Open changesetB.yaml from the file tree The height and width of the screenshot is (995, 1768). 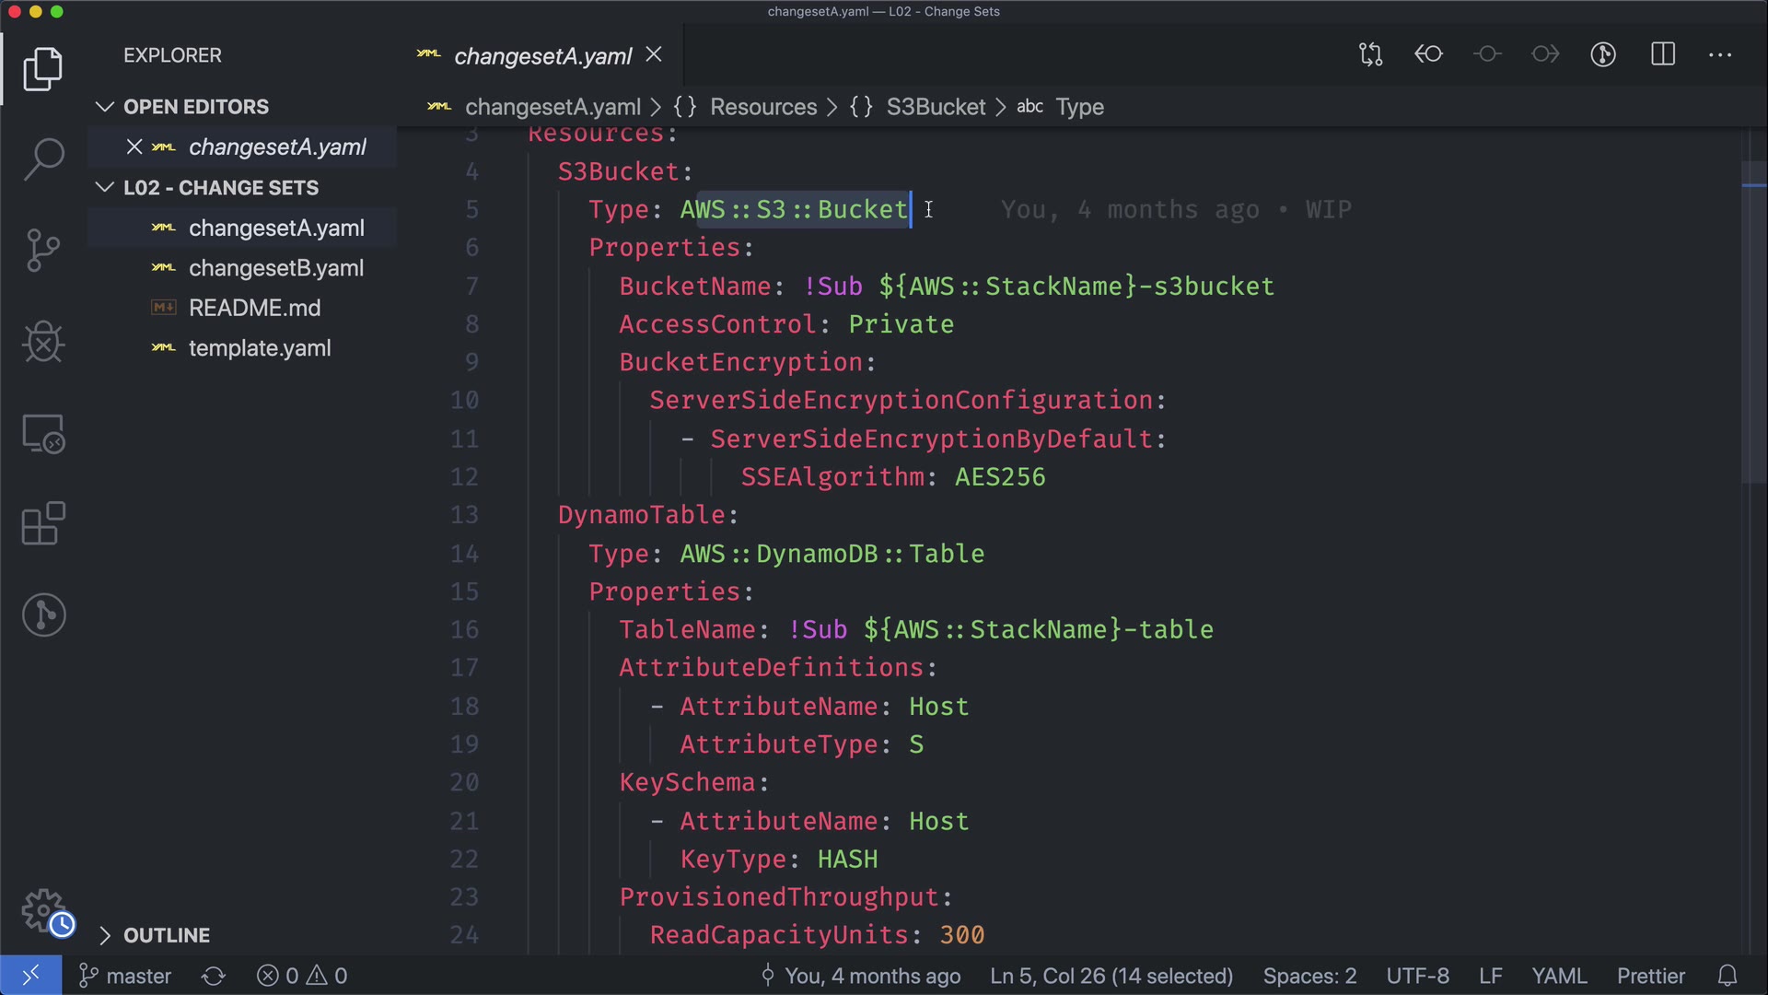[275, 268]
